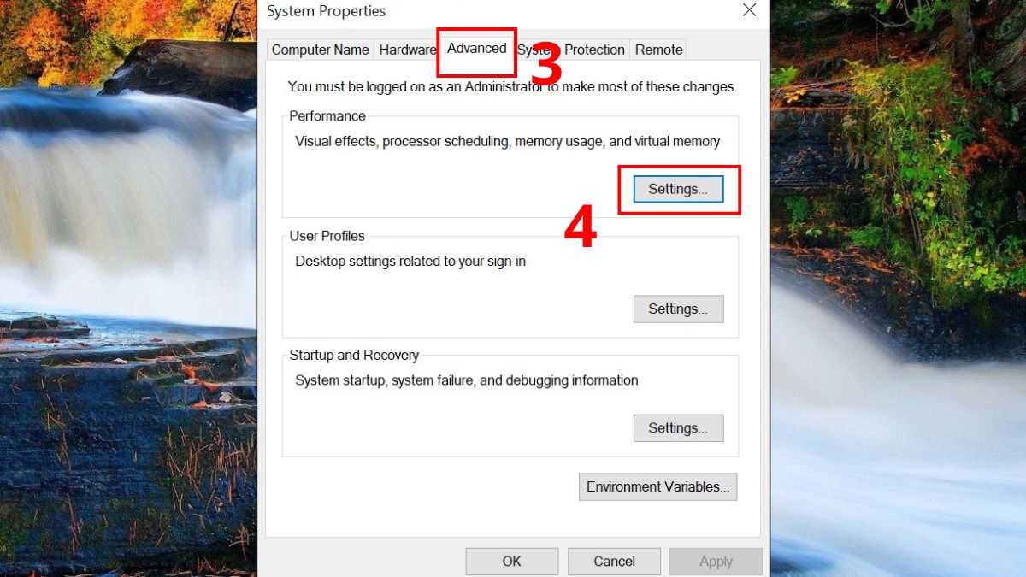This screenshot has width=1026, height=577.
Task: Switch to the Computer Name tab
Action: click(320, 50)
